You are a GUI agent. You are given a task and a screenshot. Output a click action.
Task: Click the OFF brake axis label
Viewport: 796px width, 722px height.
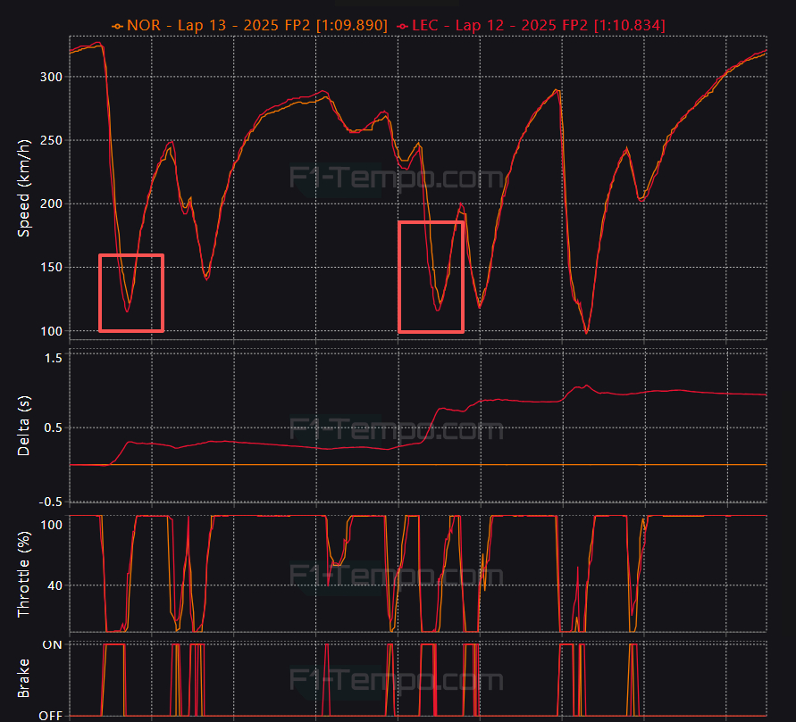51,716
